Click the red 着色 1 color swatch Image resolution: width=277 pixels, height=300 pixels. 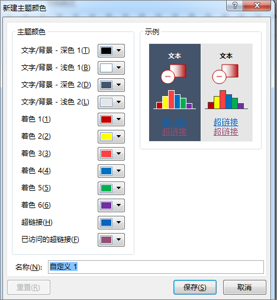tap(111, 119)
